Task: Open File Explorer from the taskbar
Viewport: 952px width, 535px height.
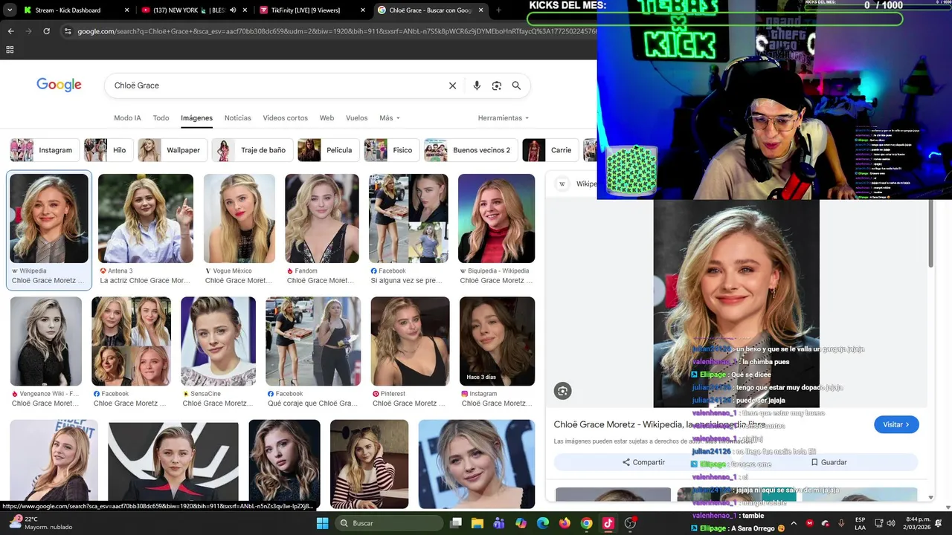Action: (477, 523)
